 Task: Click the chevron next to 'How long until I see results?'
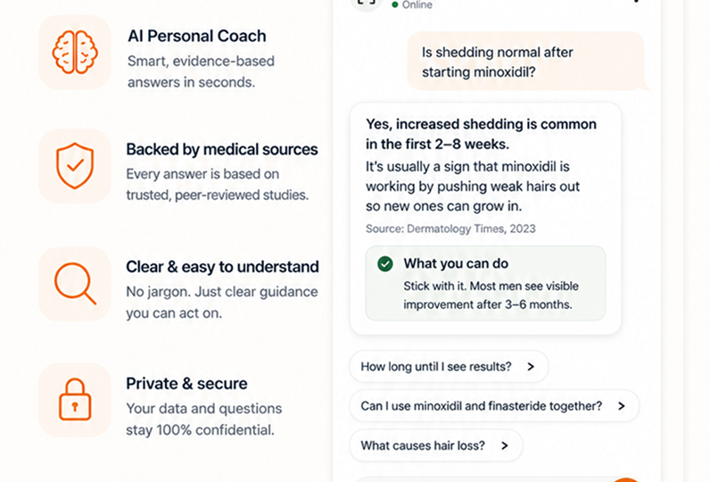[531, 367]
